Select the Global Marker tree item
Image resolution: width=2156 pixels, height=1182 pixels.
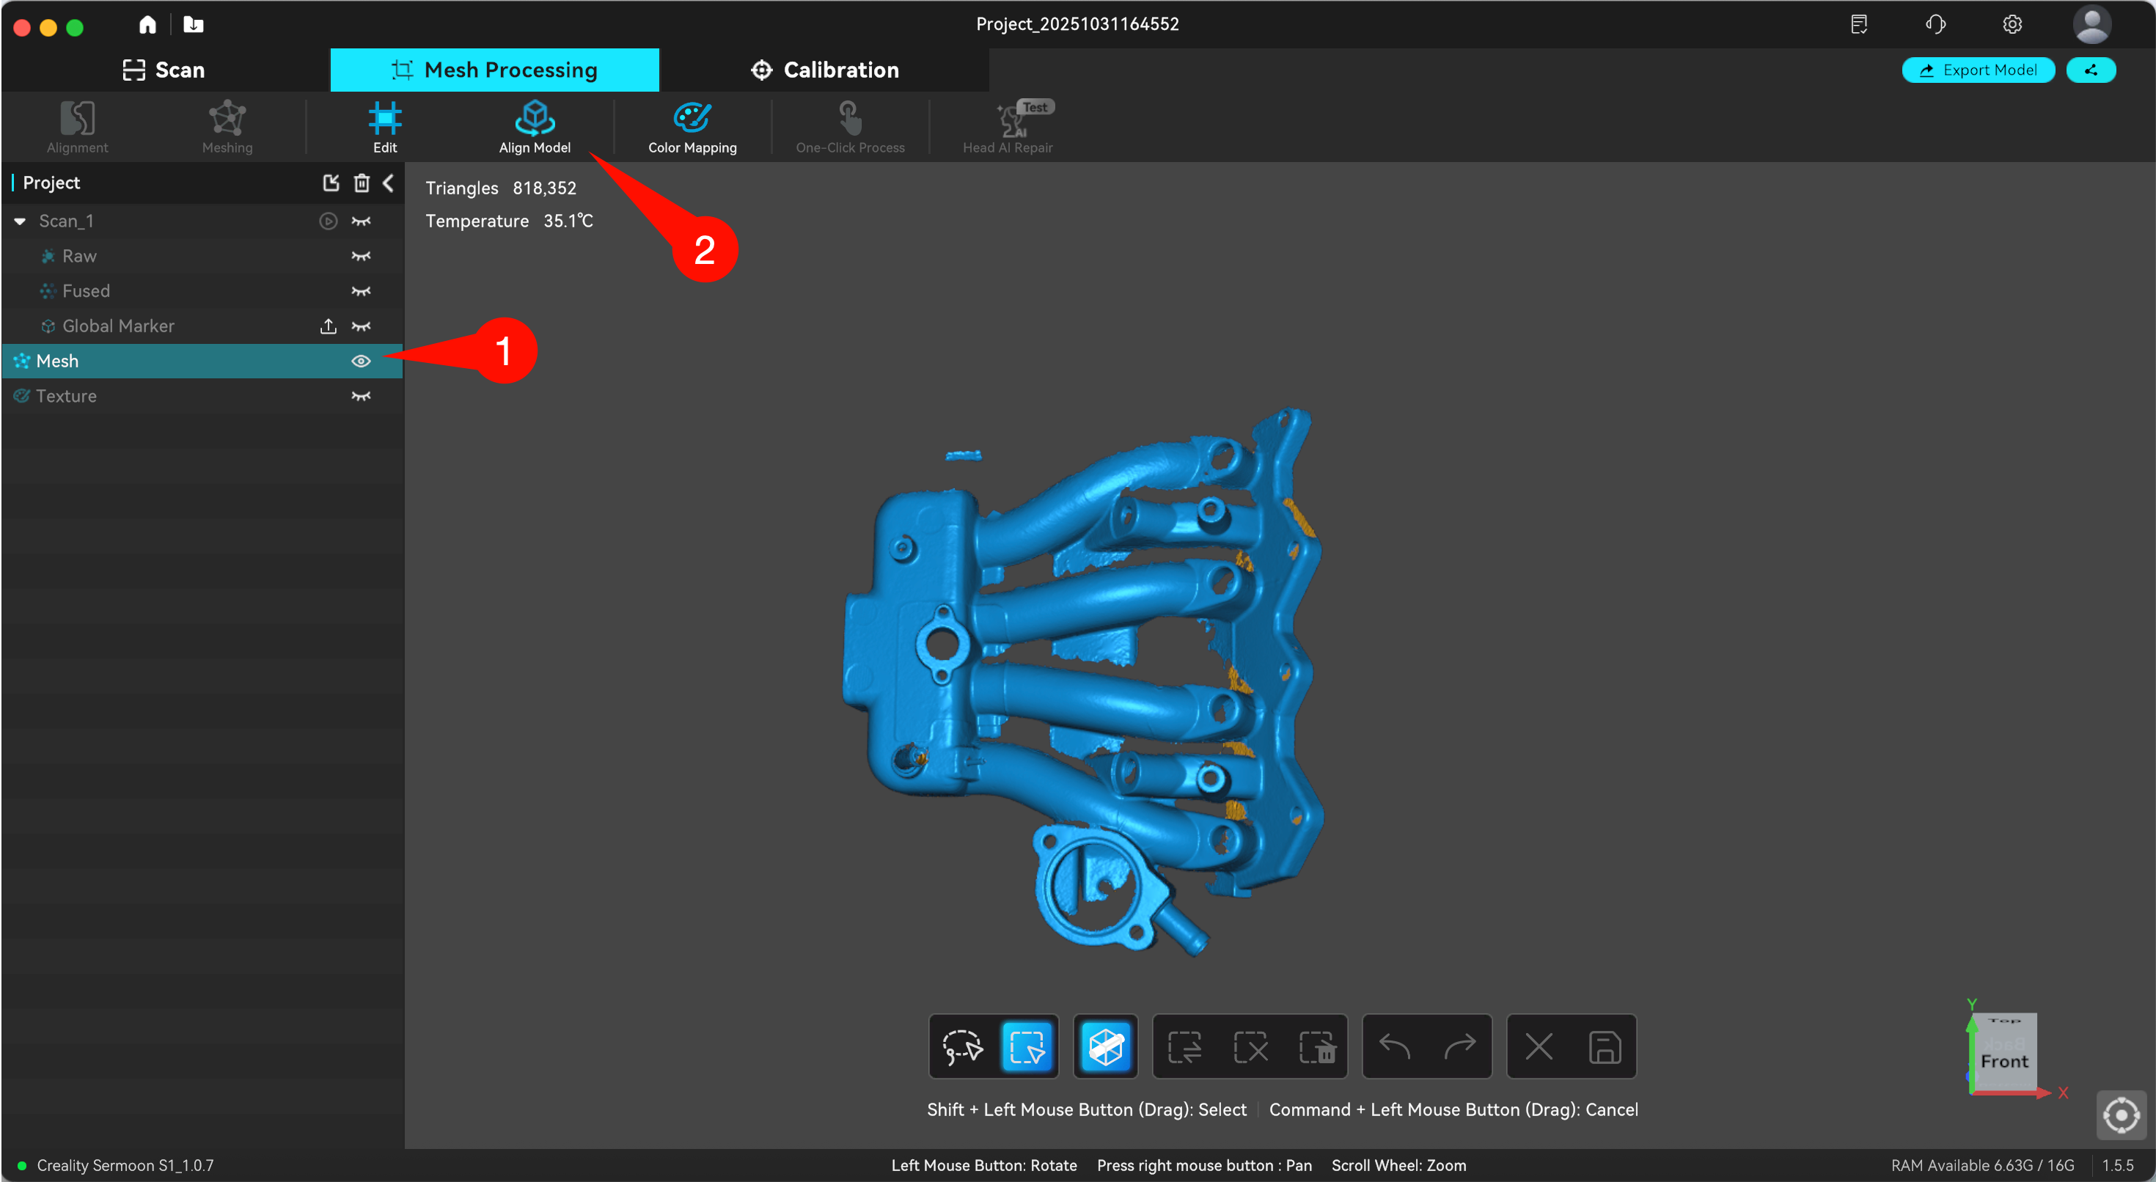point(118,326)
